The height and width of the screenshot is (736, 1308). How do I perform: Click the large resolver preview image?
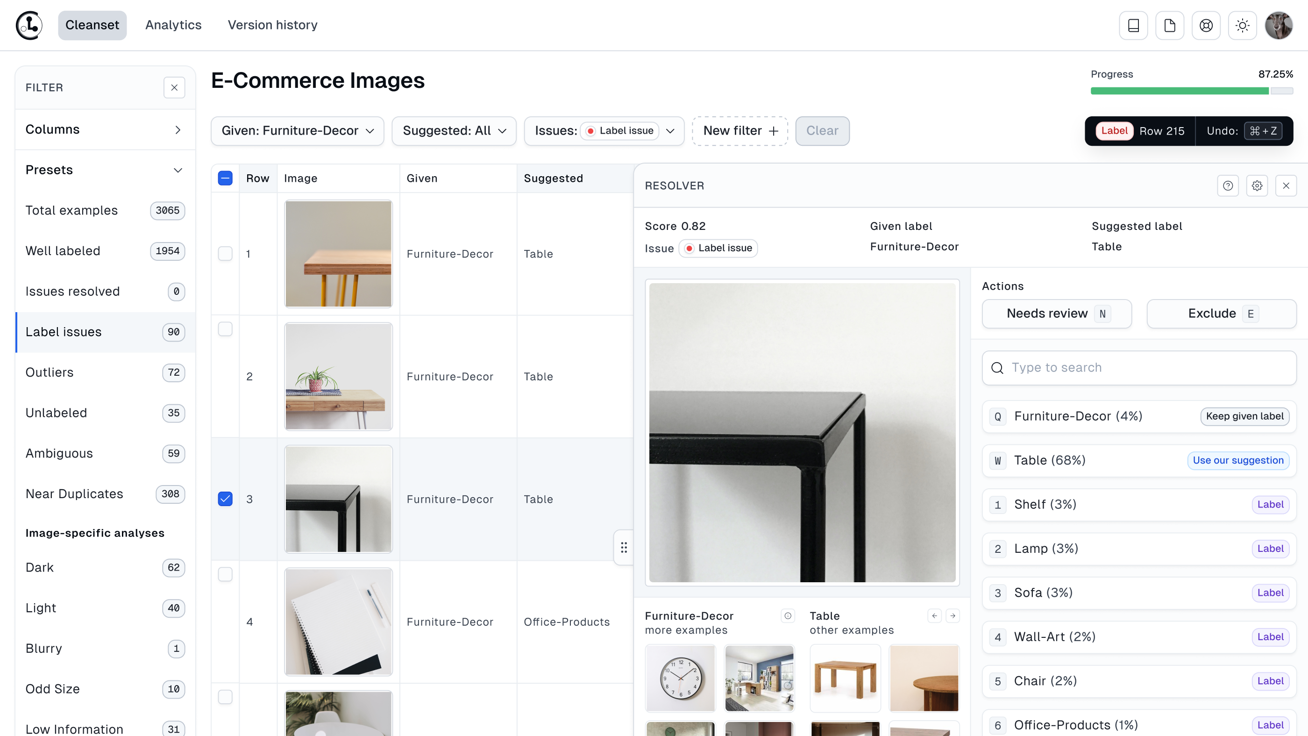(802, 433)
